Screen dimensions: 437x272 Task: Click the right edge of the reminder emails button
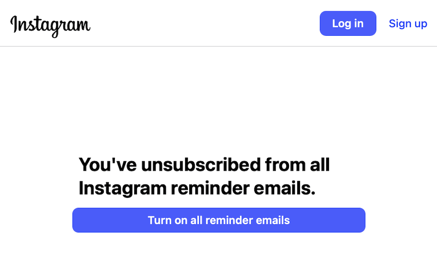[357, 220]
